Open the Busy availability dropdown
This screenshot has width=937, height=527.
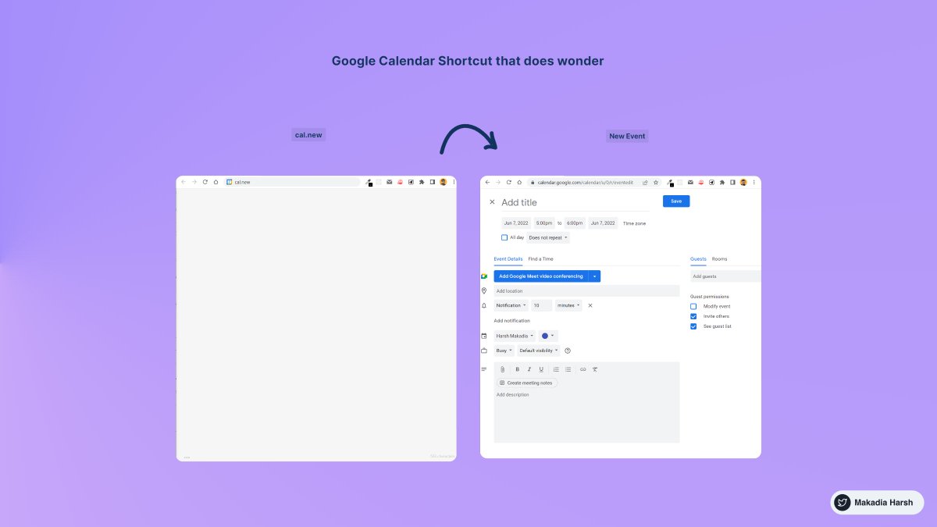[x=504, y=351]
